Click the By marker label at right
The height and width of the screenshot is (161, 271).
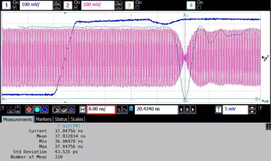(x=258, y=99)
